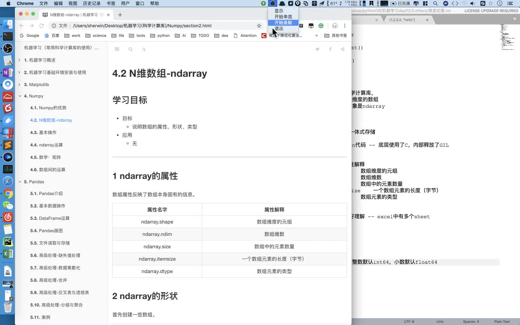The image size is (520, 325).
Task: Collapse the 5. Pandas chapter
Action: click(x=19, y=182)
